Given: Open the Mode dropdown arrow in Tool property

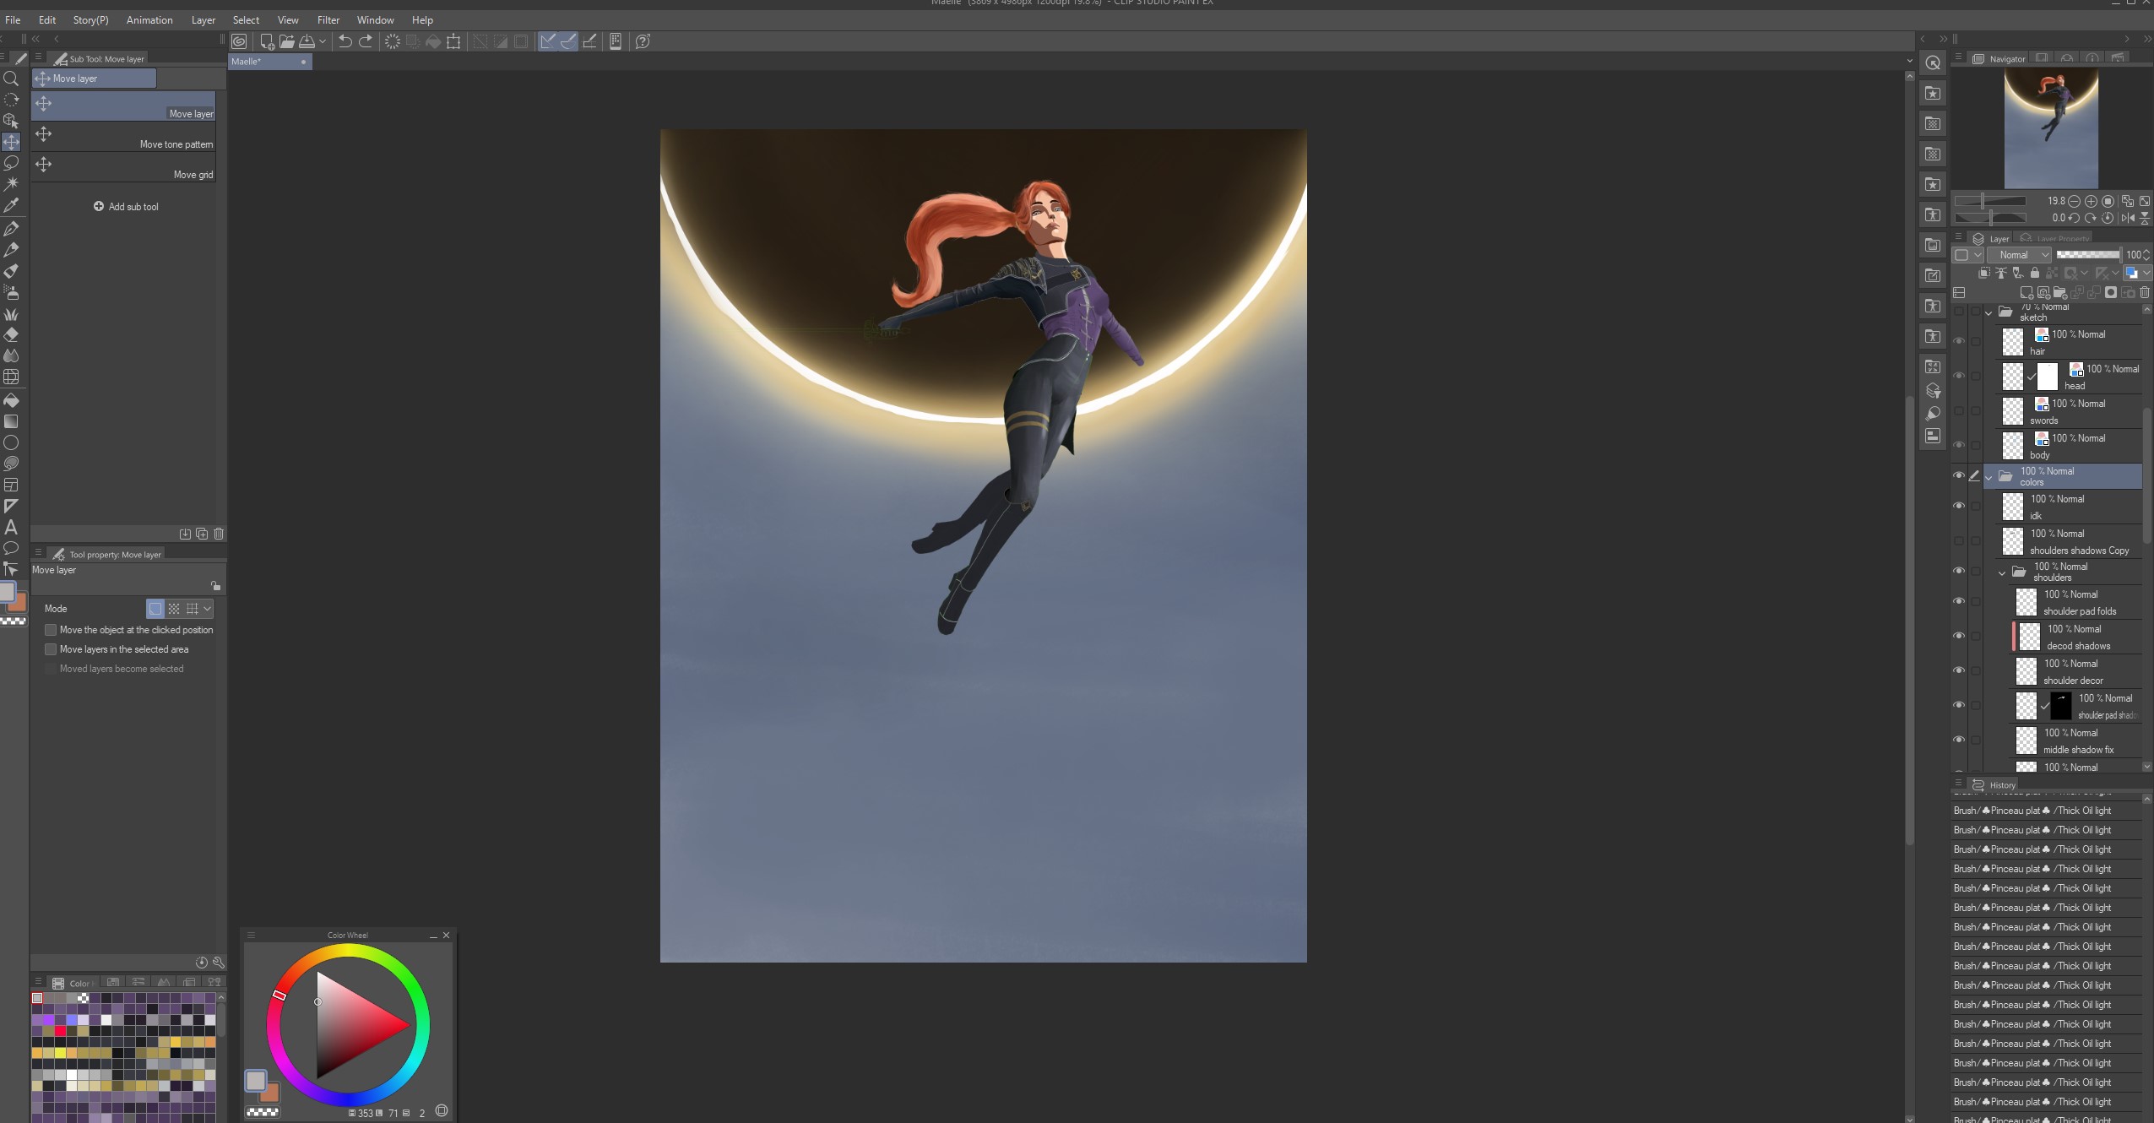Looking at the screenshot, I should (x=208, y=609).
